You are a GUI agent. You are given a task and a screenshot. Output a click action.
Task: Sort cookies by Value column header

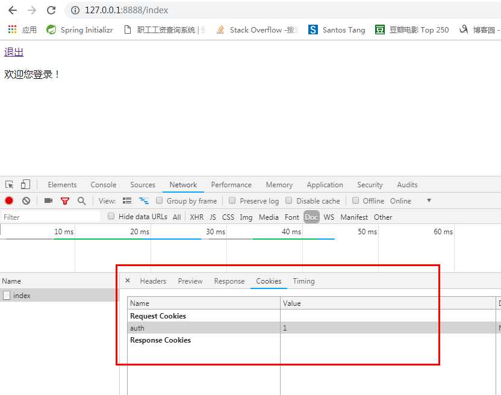click(x=388, y=303)
